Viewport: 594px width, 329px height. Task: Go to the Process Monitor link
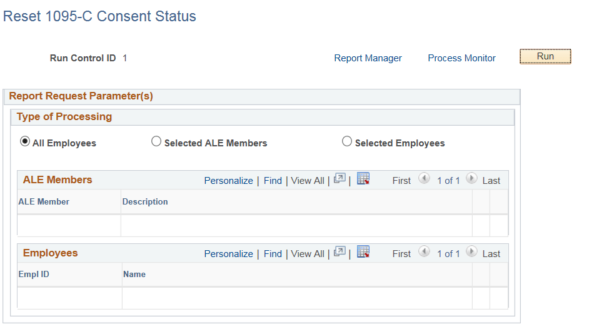tap(461, 58)
